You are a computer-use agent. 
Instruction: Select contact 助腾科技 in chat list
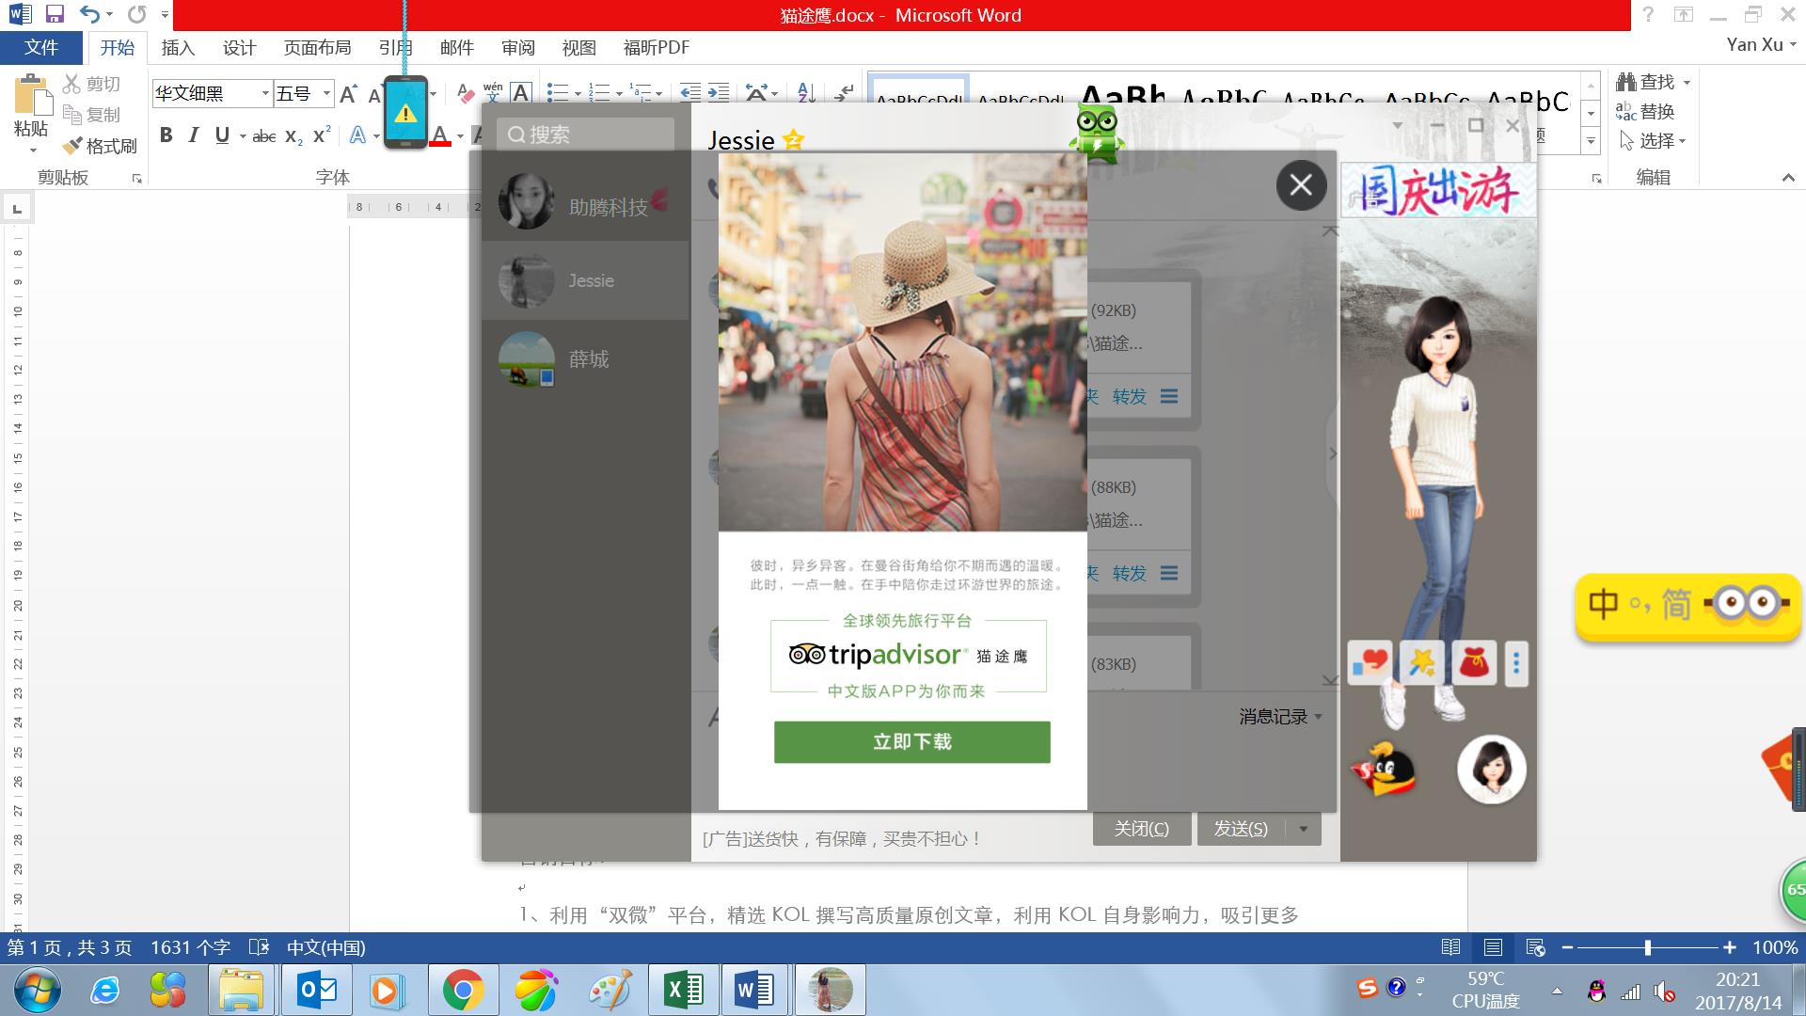(x=585, y=201)
